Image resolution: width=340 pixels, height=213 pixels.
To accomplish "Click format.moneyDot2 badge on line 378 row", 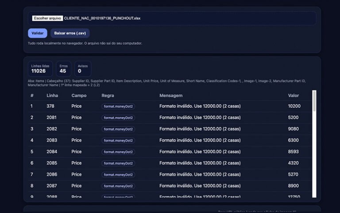I will (118, 106).
